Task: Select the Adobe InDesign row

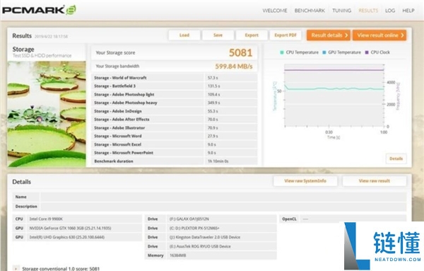Action: (175, 111)
